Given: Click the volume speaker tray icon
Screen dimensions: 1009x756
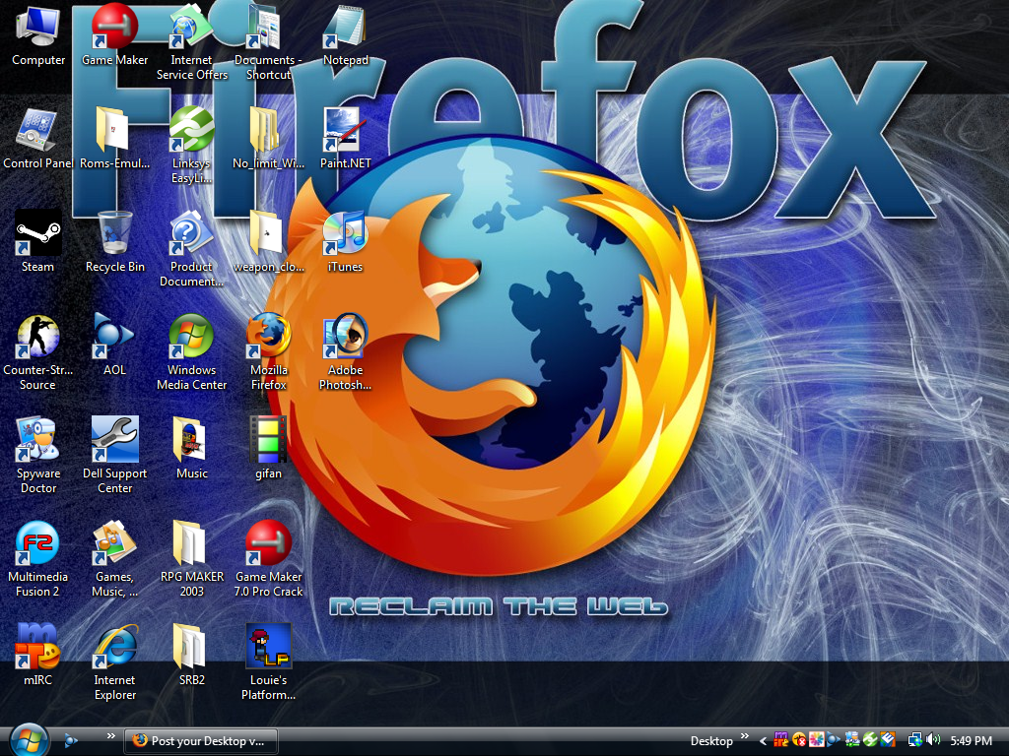Looking at the screenshot, I should tap(933, 740).
